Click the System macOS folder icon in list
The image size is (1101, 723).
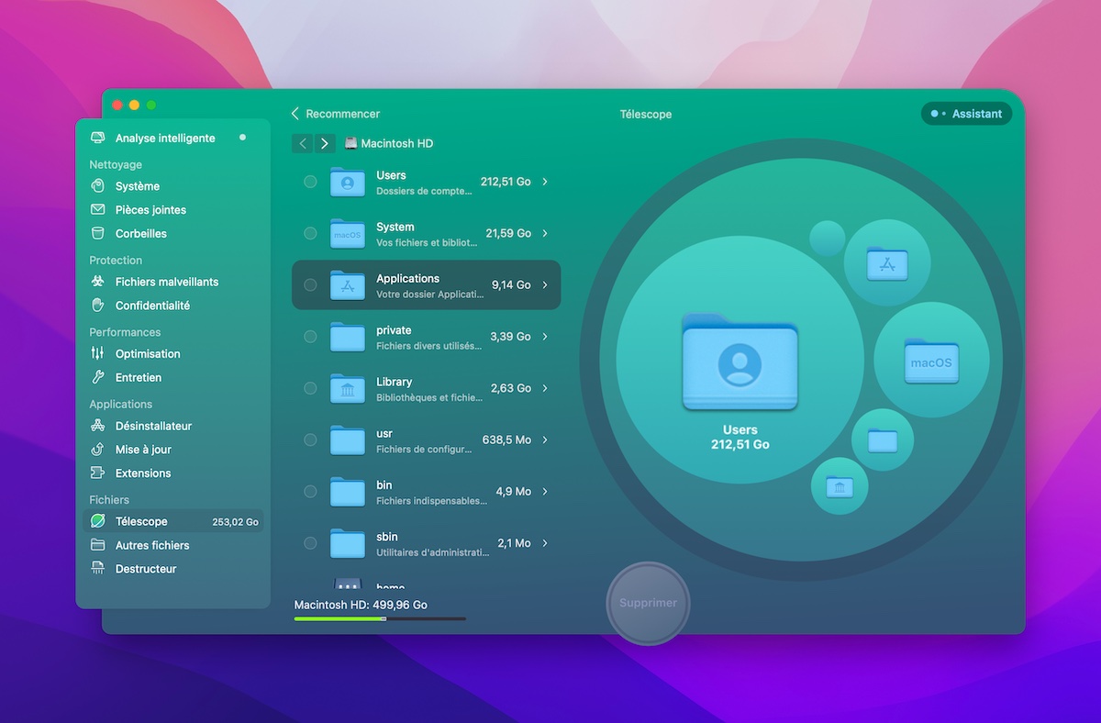348,233
